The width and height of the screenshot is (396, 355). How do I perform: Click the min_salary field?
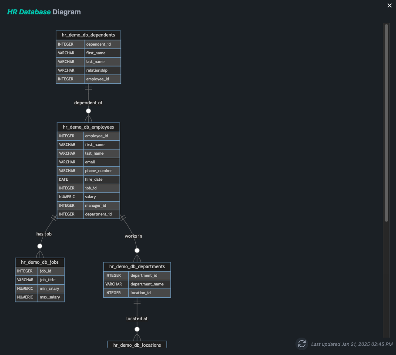pyautogui.click(x=51, y=289)
